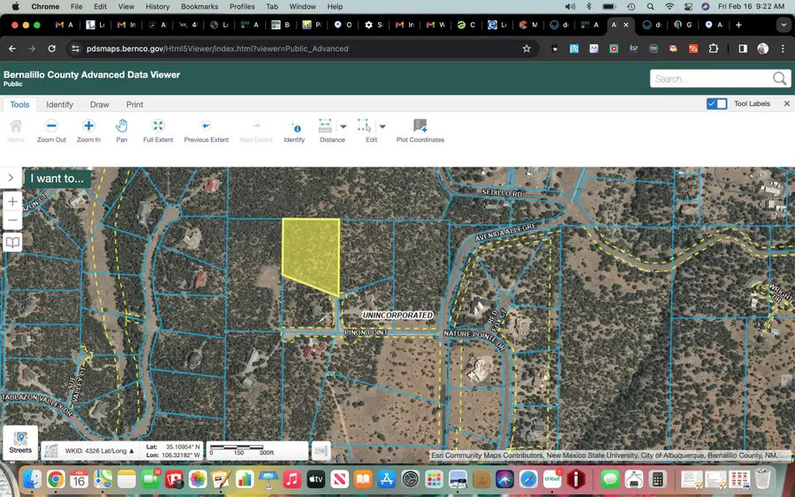795x497 pixels.
Task: Open Music app from the Dock
Action: (x=291, y=478)
